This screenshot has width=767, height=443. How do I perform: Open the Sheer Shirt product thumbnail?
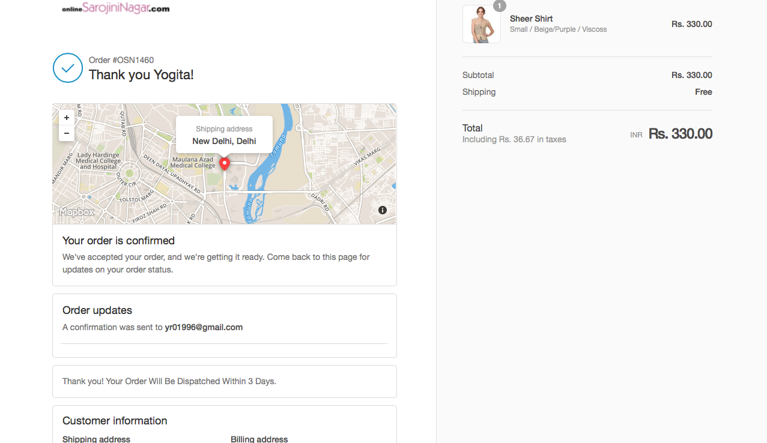click(481, 24)
